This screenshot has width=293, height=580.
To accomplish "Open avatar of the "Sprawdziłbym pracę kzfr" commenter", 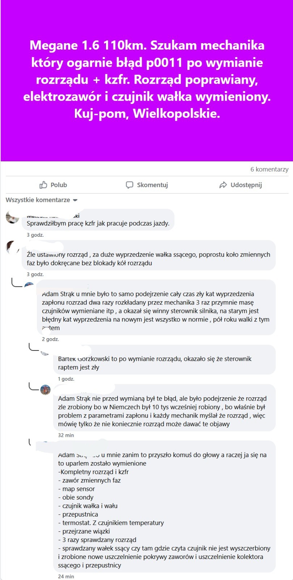I will coord(13,217).
